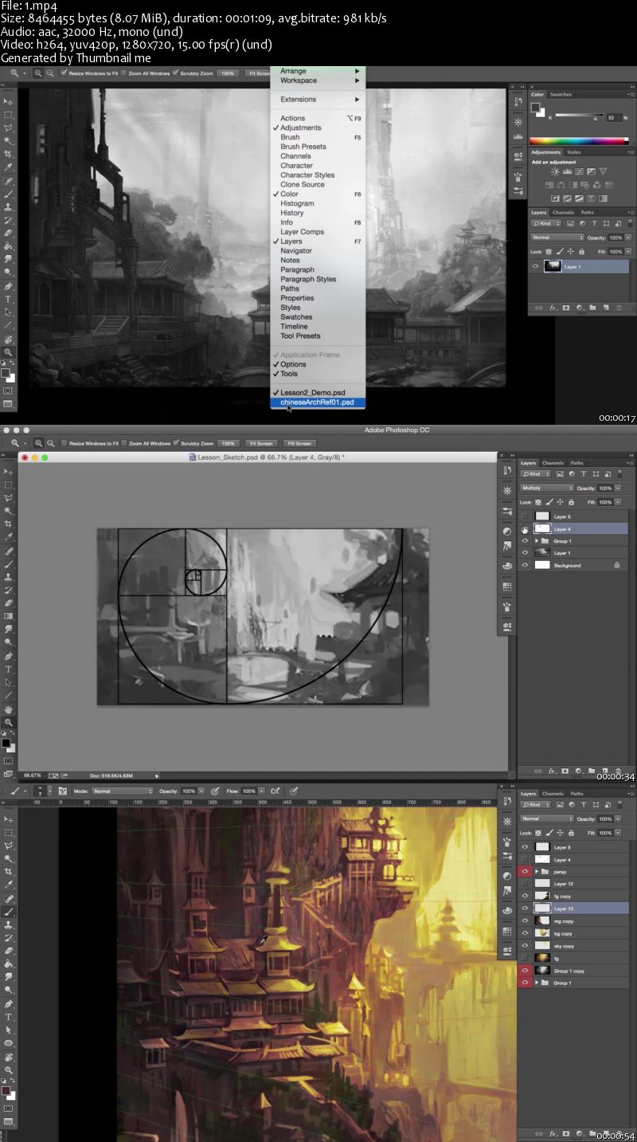
Task: Enable Zoom All Windows in Lesson_Sketch frame
Action: [124, 443]
